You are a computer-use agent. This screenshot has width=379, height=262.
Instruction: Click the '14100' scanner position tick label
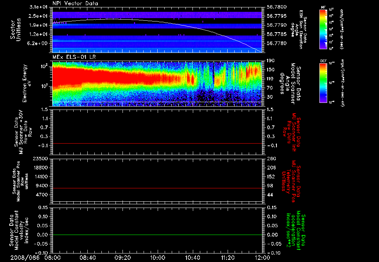click(40, 177)
